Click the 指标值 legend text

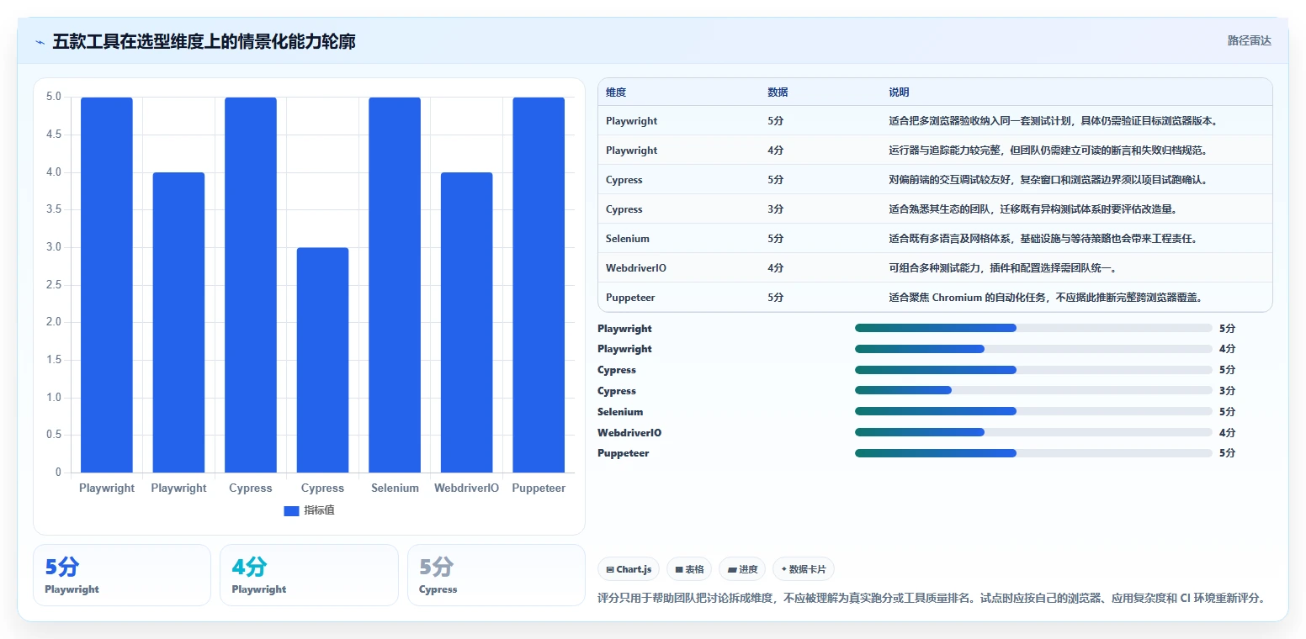319,510
